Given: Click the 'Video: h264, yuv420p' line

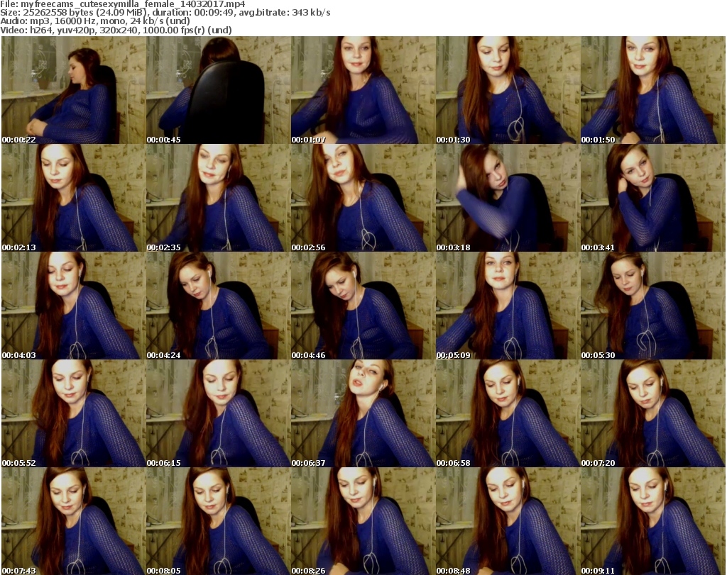Looking at the screenshot, I should point(116,30).
